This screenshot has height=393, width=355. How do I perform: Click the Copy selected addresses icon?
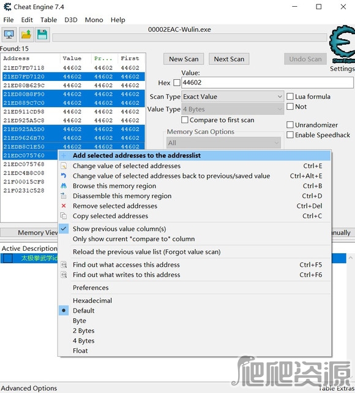(64, 216)
